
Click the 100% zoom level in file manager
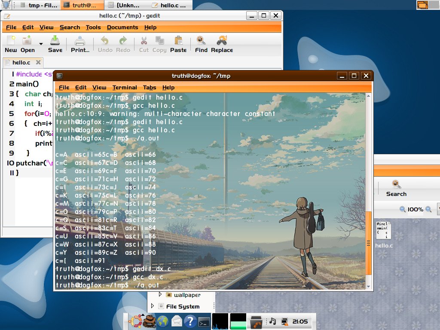[x=416, y=209]
